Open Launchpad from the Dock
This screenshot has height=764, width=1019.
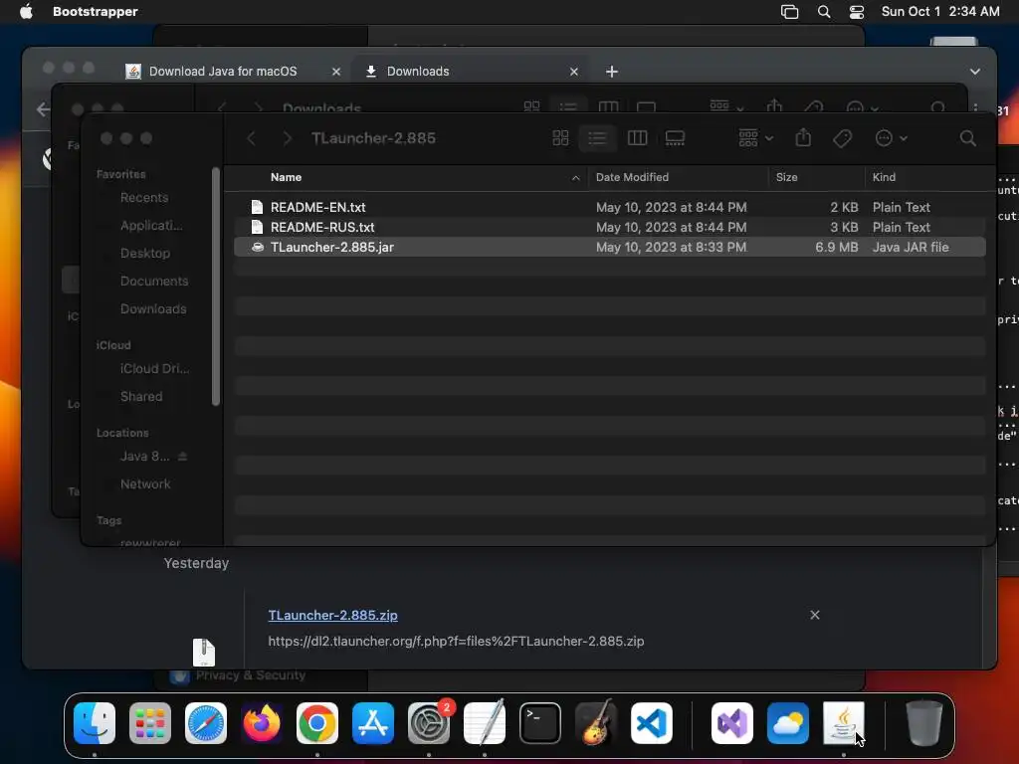tap(150, 723)
